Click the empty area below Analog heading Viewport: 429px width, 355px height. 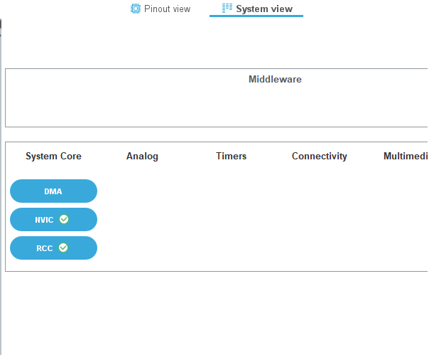[x=142, y=213]
